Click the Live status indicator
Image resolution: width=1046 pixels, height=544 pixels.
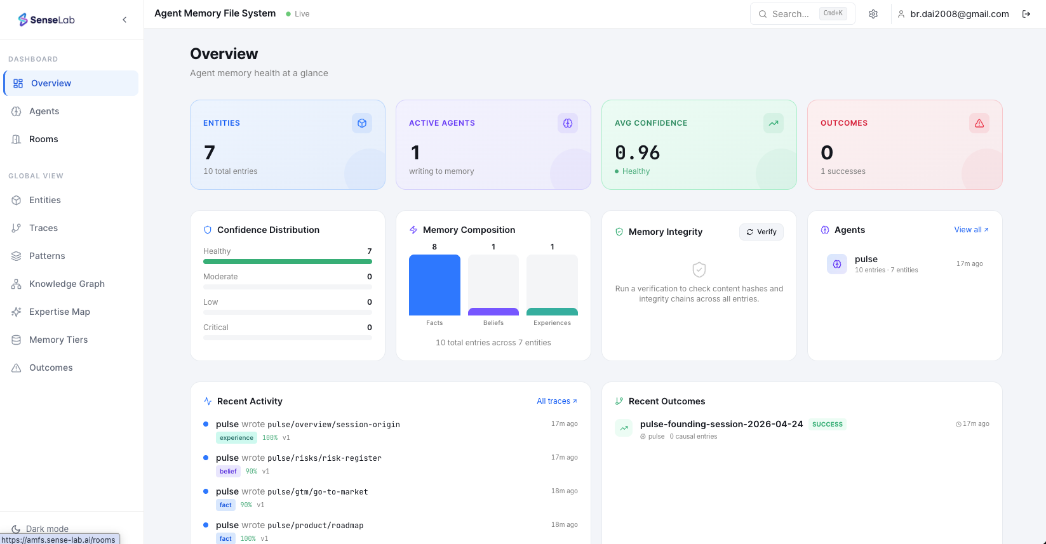(298, 14)
